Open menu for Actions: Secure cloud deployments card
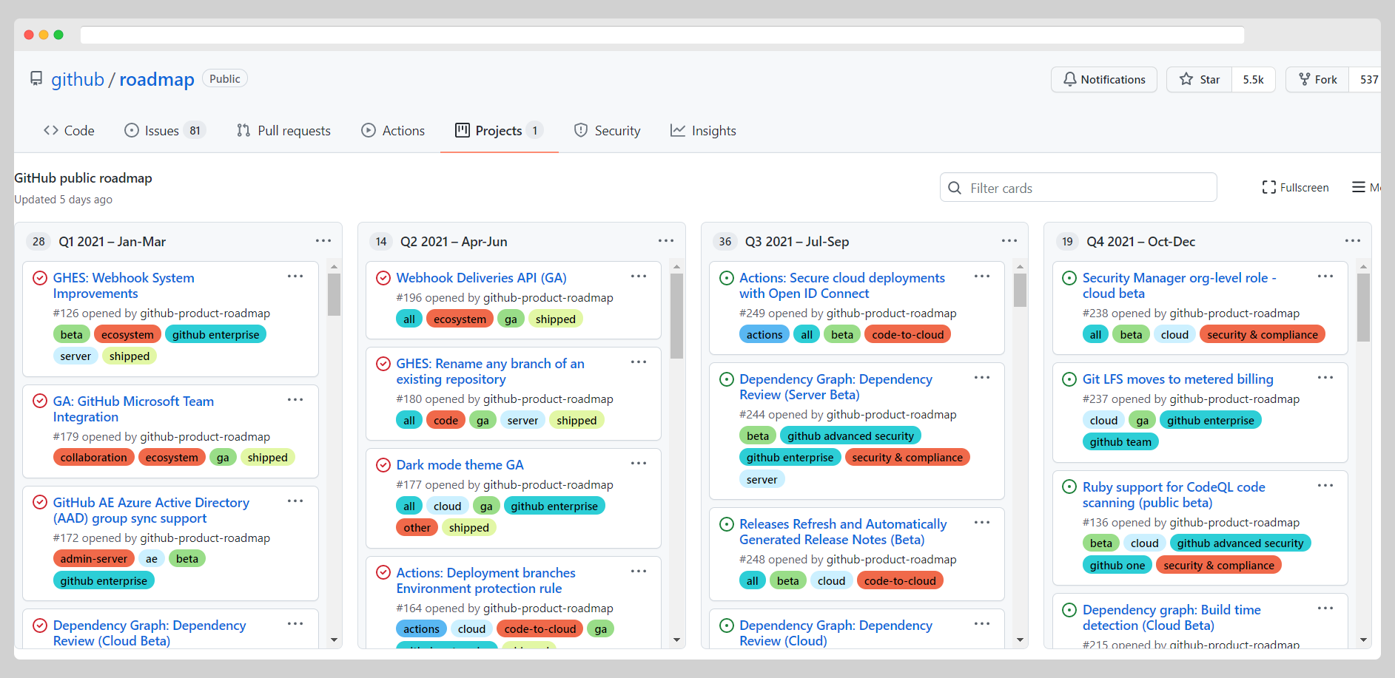The height and width of the screenshot is (678, 1395). tap(982, 277)
